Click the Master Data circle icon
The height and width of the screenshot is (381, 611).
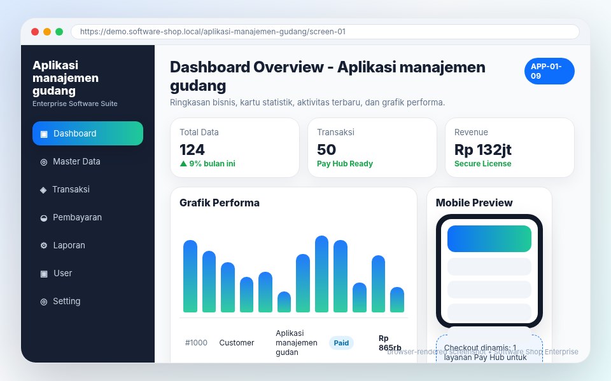pyautogui.click(x=44, y=162)
